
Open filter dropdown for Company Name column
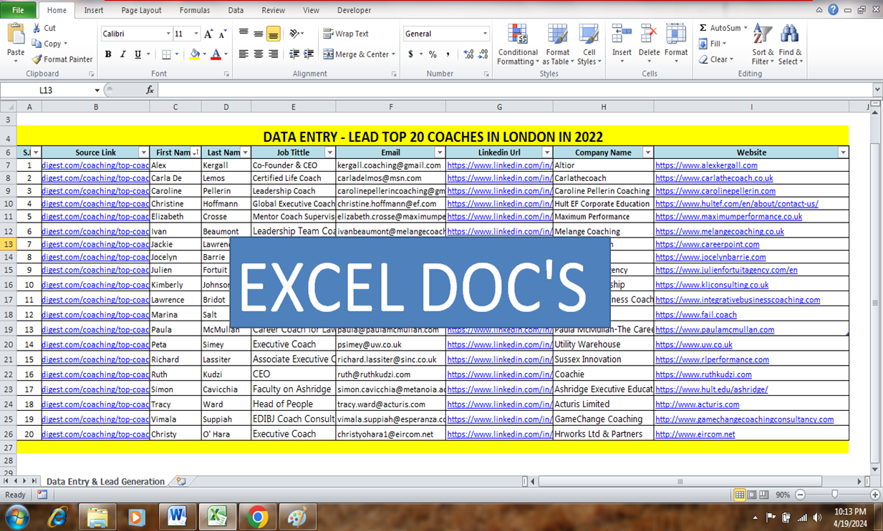pos(647,152)
